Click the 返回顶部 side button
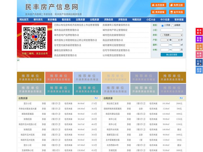 [x=199, y=70]
